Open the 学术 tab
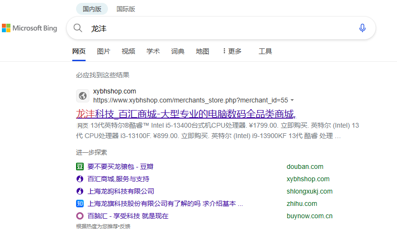 pos(153,51)
